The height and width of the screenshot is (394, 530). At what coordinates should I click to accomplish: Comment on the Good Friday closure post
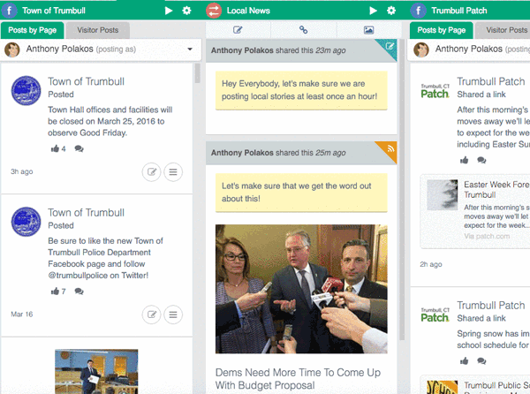tap(79, 148)
